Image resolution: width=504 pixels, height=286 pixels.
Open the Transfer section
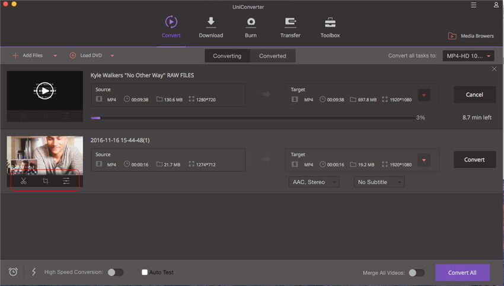291,27
